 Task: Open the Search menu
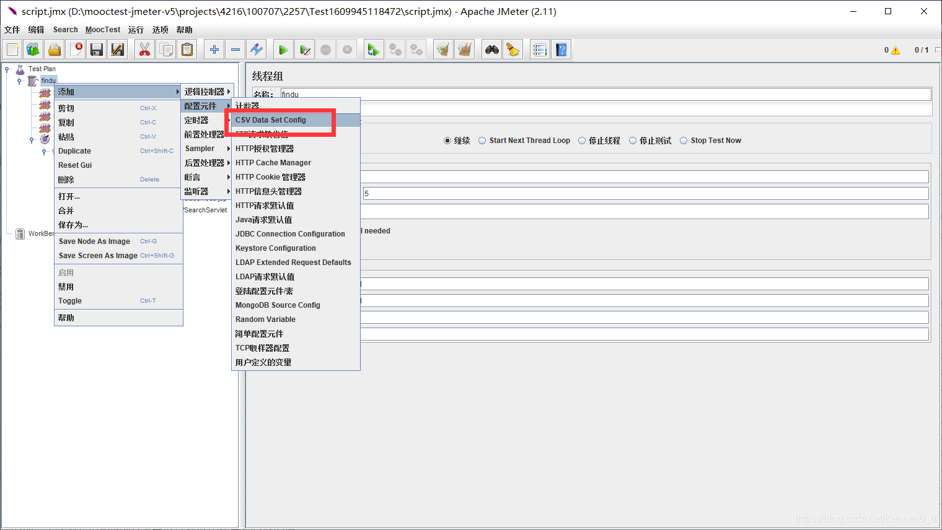click(65, 30)
